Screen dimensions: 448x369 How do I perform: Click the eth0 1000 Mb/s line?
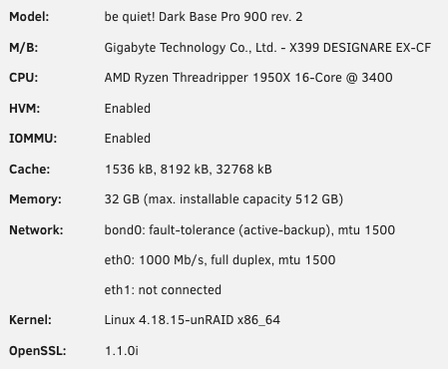(220, 260)
